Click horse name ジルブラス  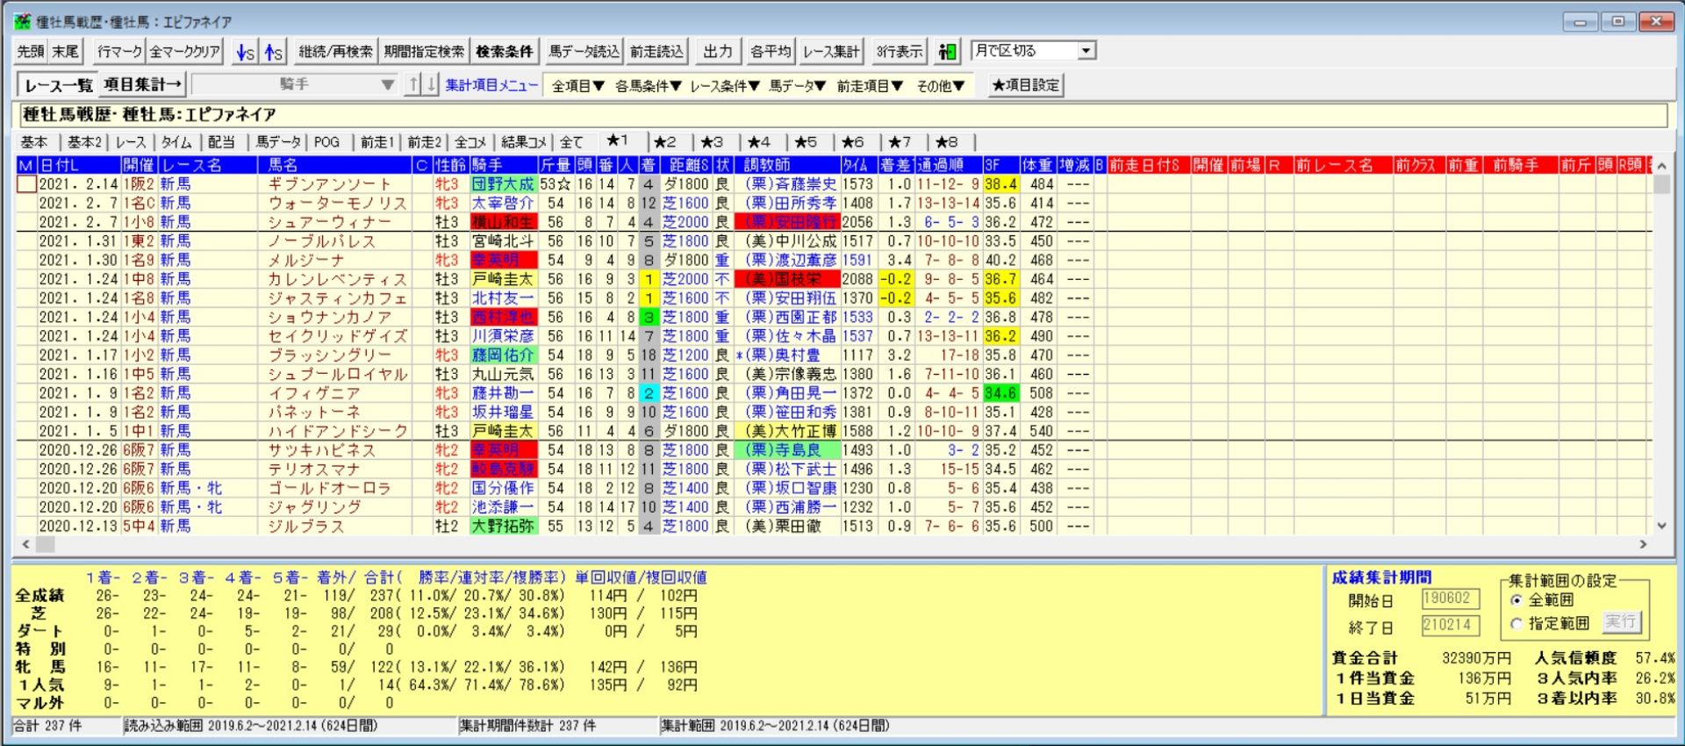point(306,527)
